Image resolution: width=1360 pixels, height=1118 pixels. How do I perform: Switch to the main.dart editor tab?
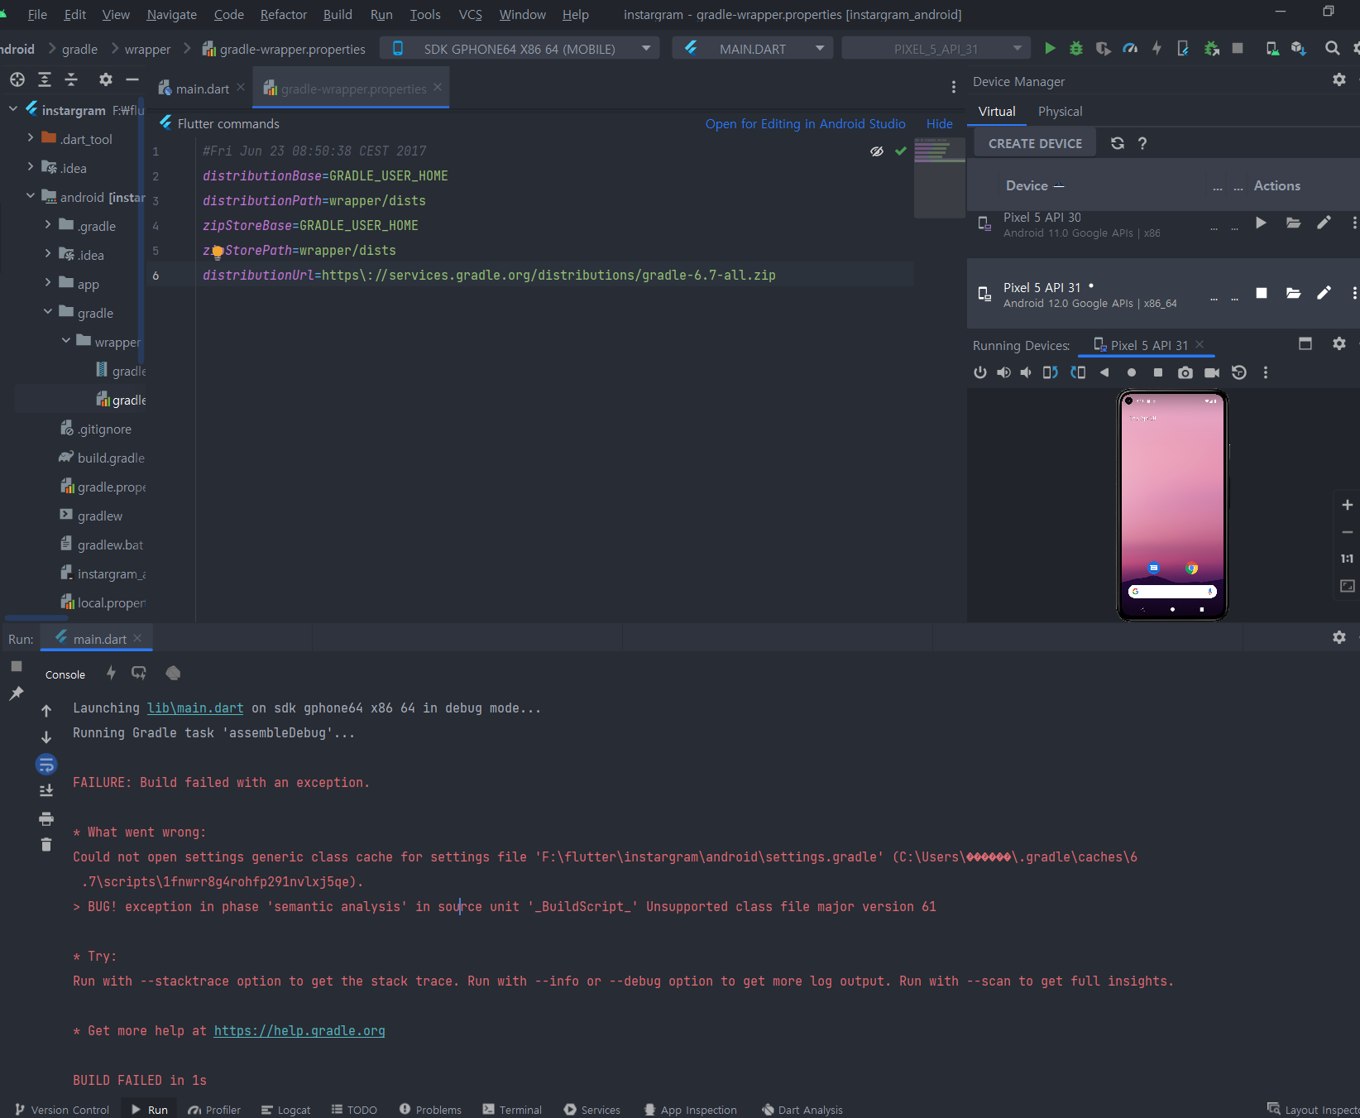(203, 89)
